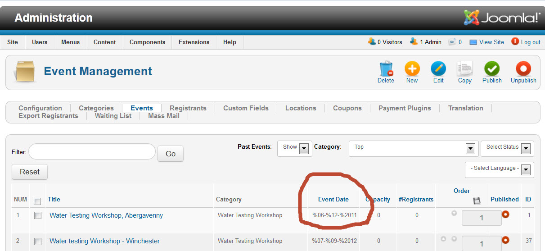Click the Delete trash can icon
The width and height of the screenshot is (545, 251).
pos(386,69)
